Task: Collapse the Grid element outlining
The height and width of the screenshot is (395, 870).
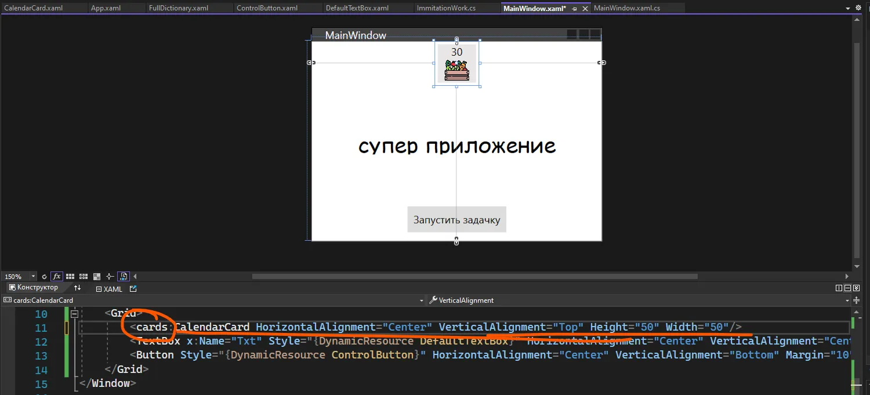Action: pos(74,314)
